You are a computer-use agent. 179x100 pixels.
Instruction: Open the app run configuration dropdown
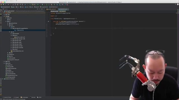[x=34, y=4]
